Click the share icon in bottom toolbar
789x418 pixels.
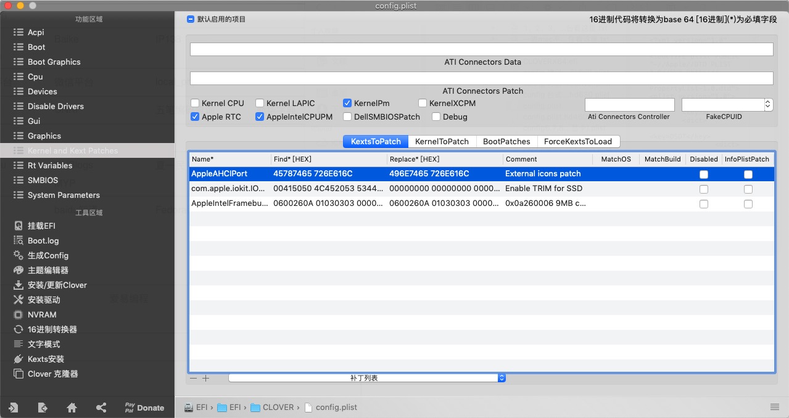click(x=101, y=408)
